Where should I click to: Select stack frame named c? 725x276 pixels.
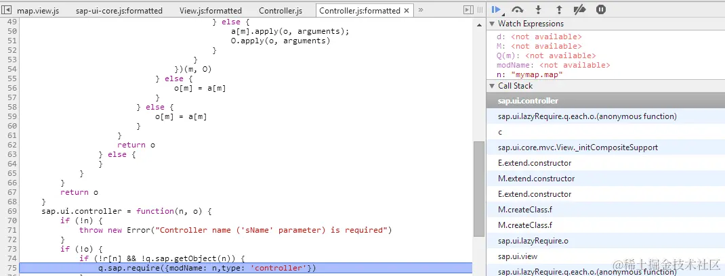click(606, 132)
